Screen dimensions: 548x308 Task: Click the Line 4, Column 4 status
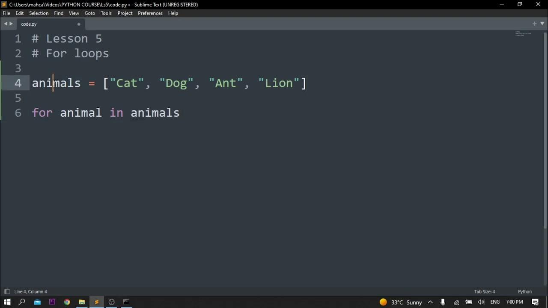tap(31, 292)
